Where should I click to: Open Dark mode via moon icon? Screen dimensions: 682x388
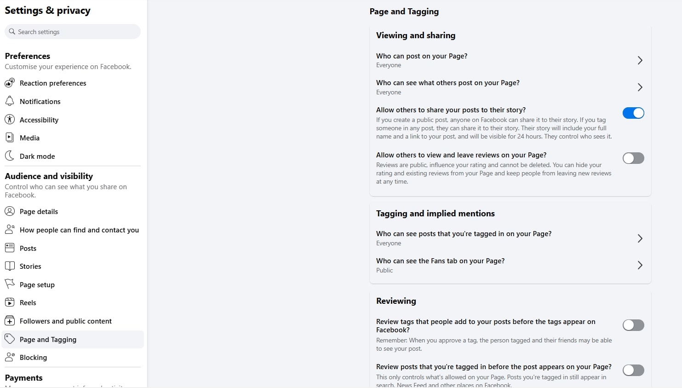point(10,156)
